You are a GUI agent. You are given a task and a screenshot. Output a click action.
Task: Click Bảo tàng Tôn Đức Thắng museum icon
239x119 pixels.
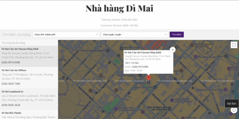[226, 90]
